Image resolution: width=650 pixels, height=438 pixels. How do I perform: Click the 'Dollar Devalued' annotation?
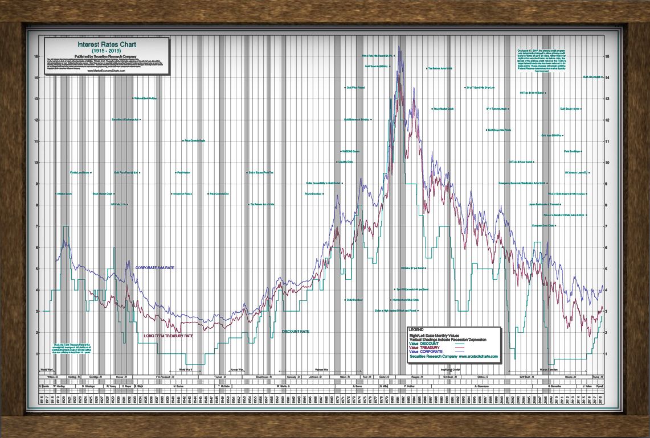354,300
